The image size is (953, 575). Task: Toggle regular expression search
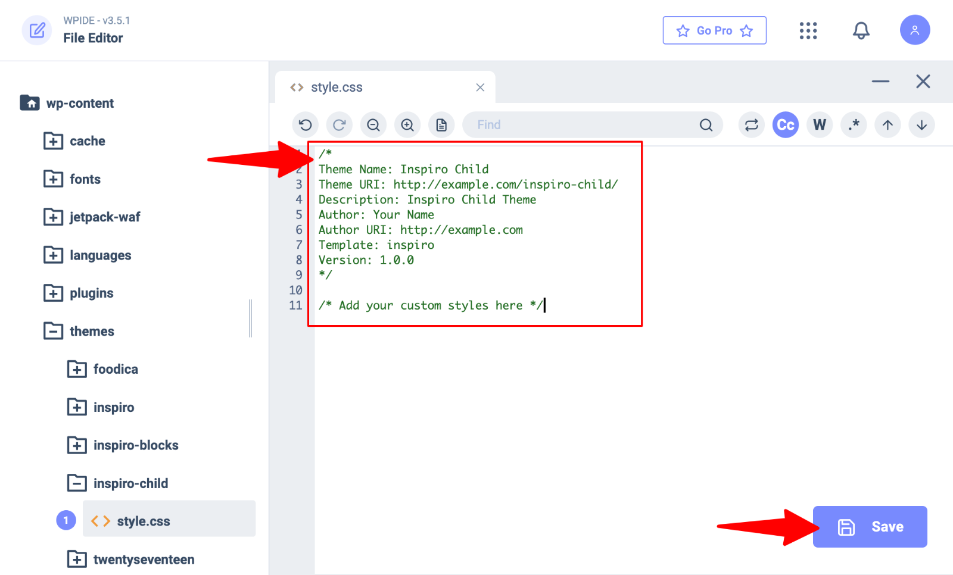click(854, 125)
